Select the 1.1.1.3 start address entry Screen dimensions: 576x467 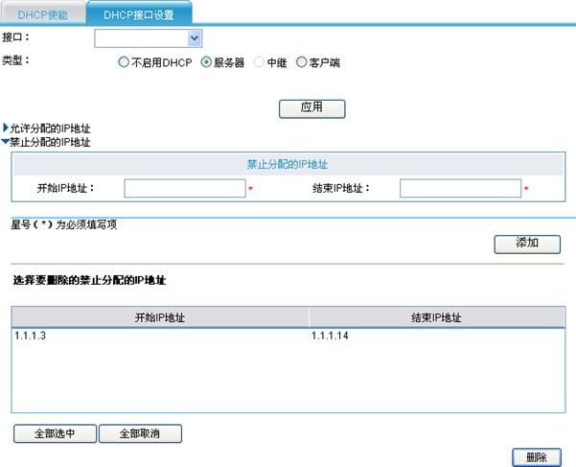click(x=30, y=336)
